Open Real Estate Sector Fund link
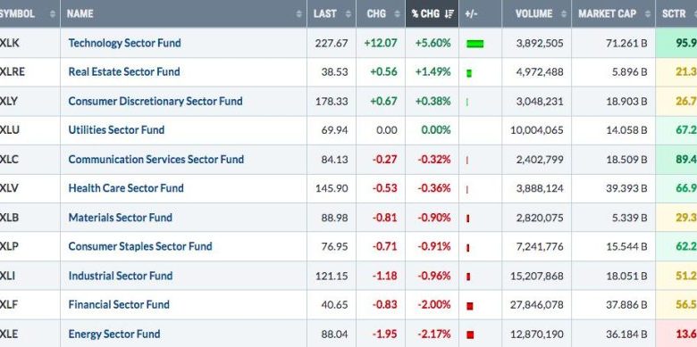 click(124, 72)
